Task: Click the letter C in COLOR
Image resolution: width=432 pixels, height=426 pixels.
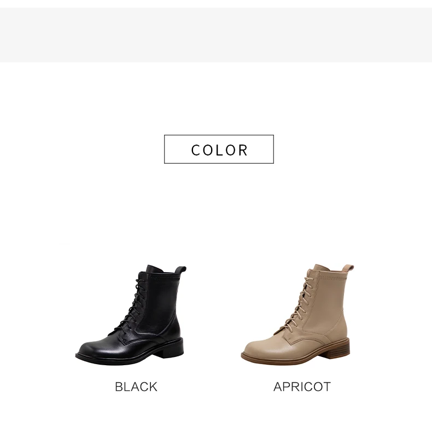Action: [196, 150]
